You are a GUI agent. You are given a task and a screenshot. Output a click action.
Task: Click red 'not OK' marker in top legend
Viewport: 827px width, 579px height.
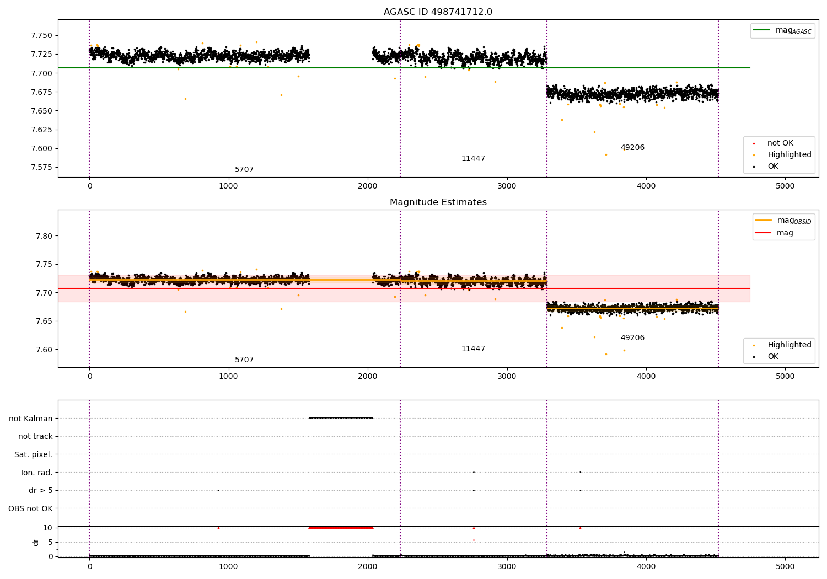coord(754,144)
